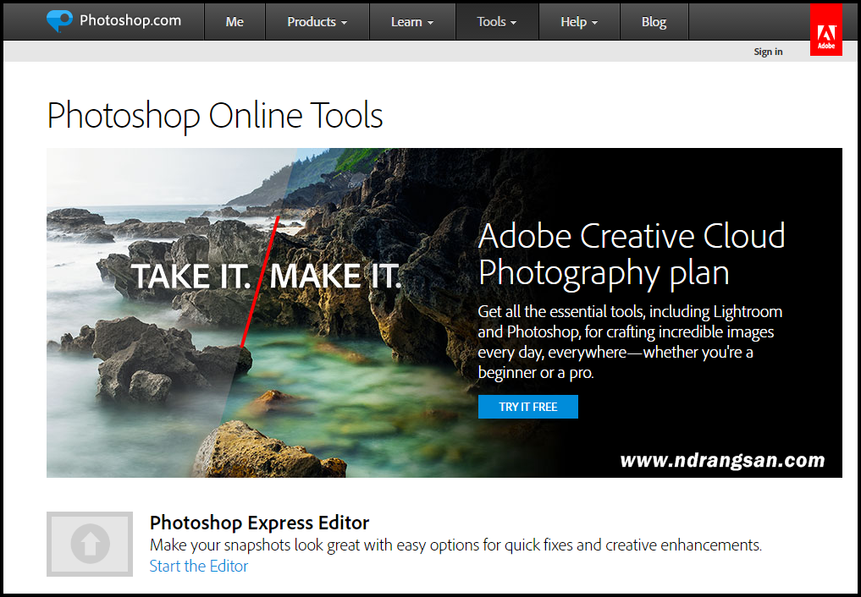861x597 pixels.
Task: Click the Photoshop Online Tools page title
Action: point(215,116)
